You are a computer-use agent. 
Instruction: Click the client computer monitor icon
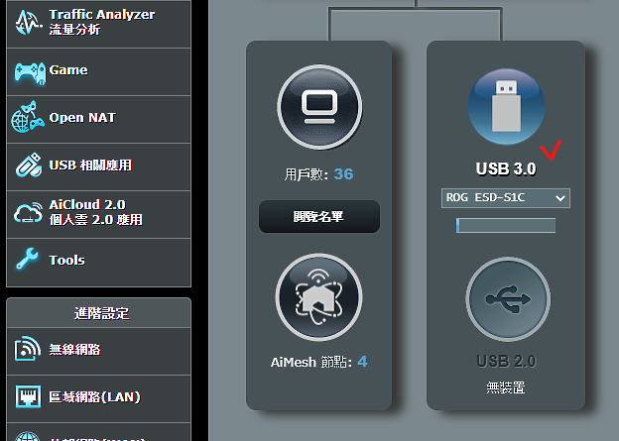318,106
